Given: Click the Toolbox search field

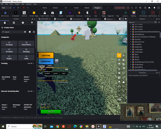Looking at the screenshot, I should coord(14,32).
